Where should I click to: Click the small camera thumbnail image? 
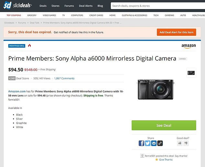click(x=191, y=73)
